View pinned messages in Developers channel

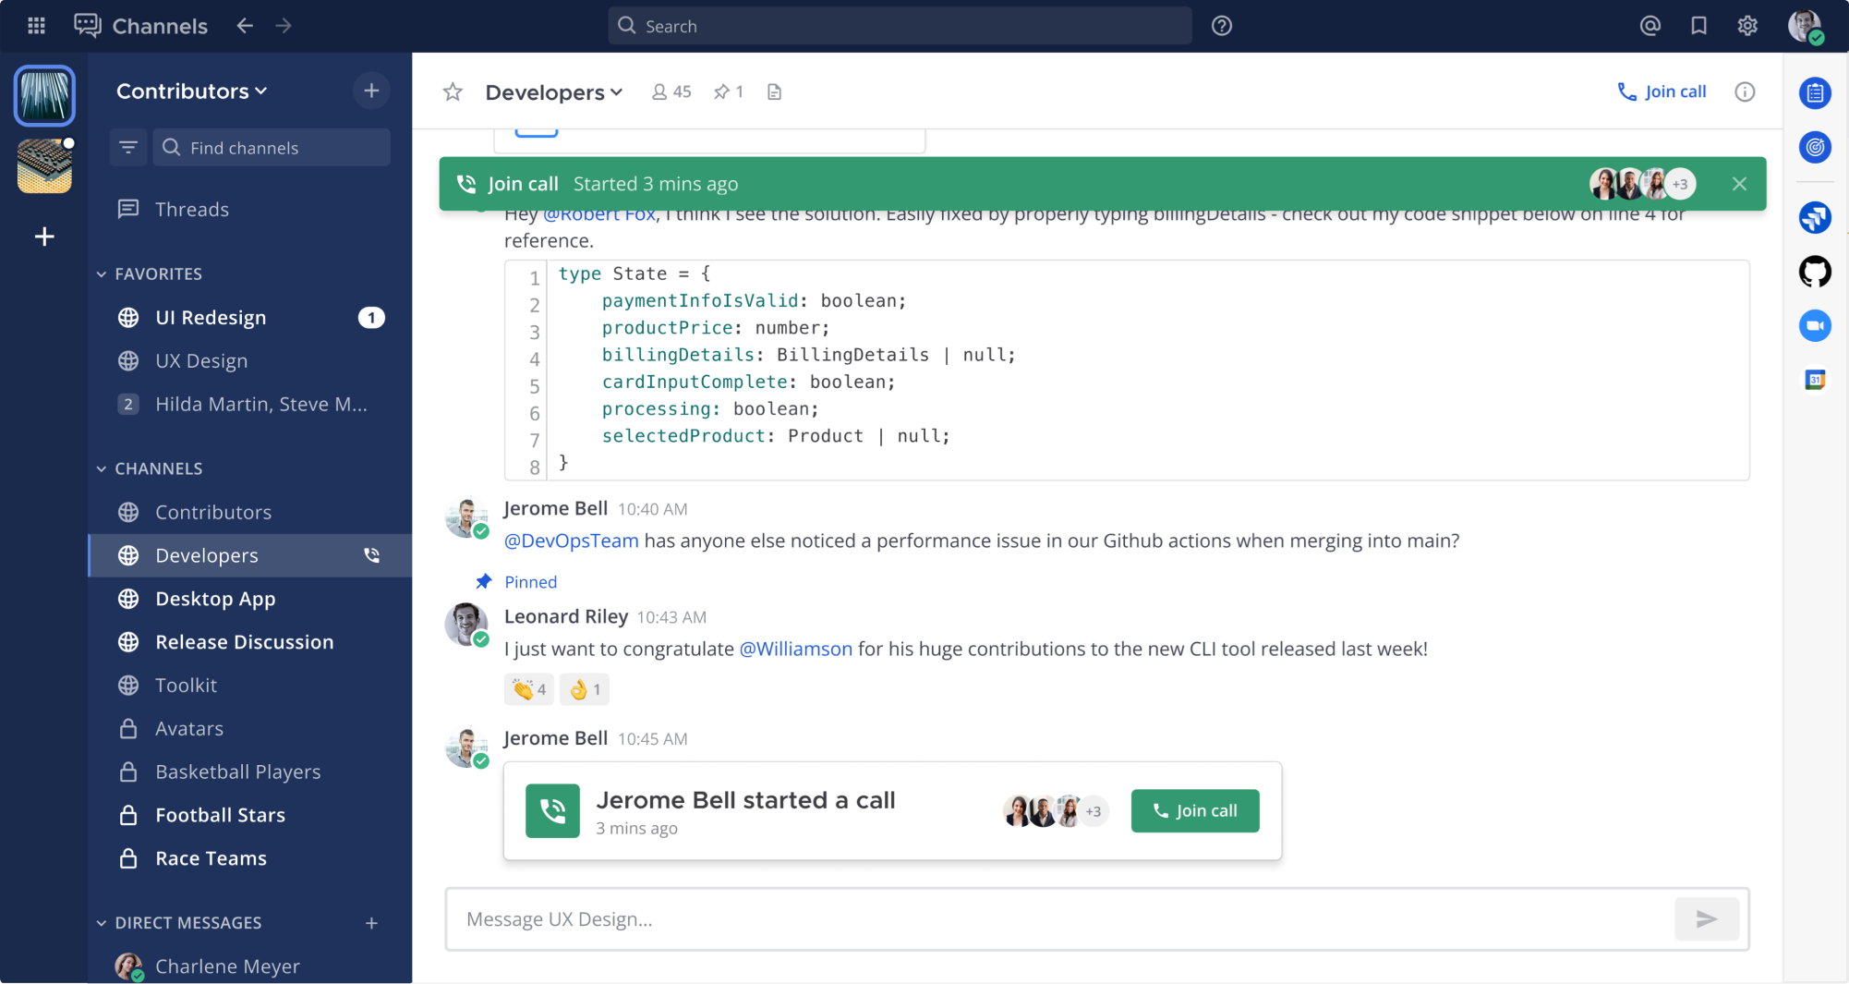point(728,91)
